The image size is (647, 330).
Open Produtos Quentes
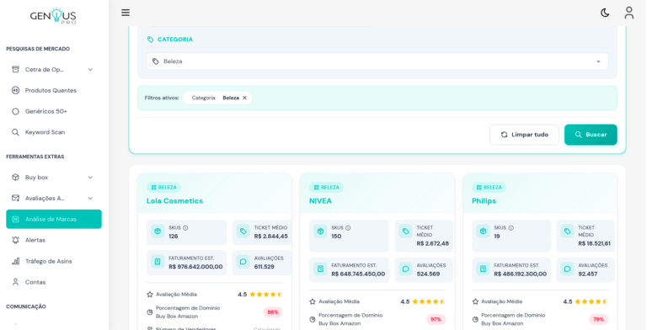pos(54,90)
